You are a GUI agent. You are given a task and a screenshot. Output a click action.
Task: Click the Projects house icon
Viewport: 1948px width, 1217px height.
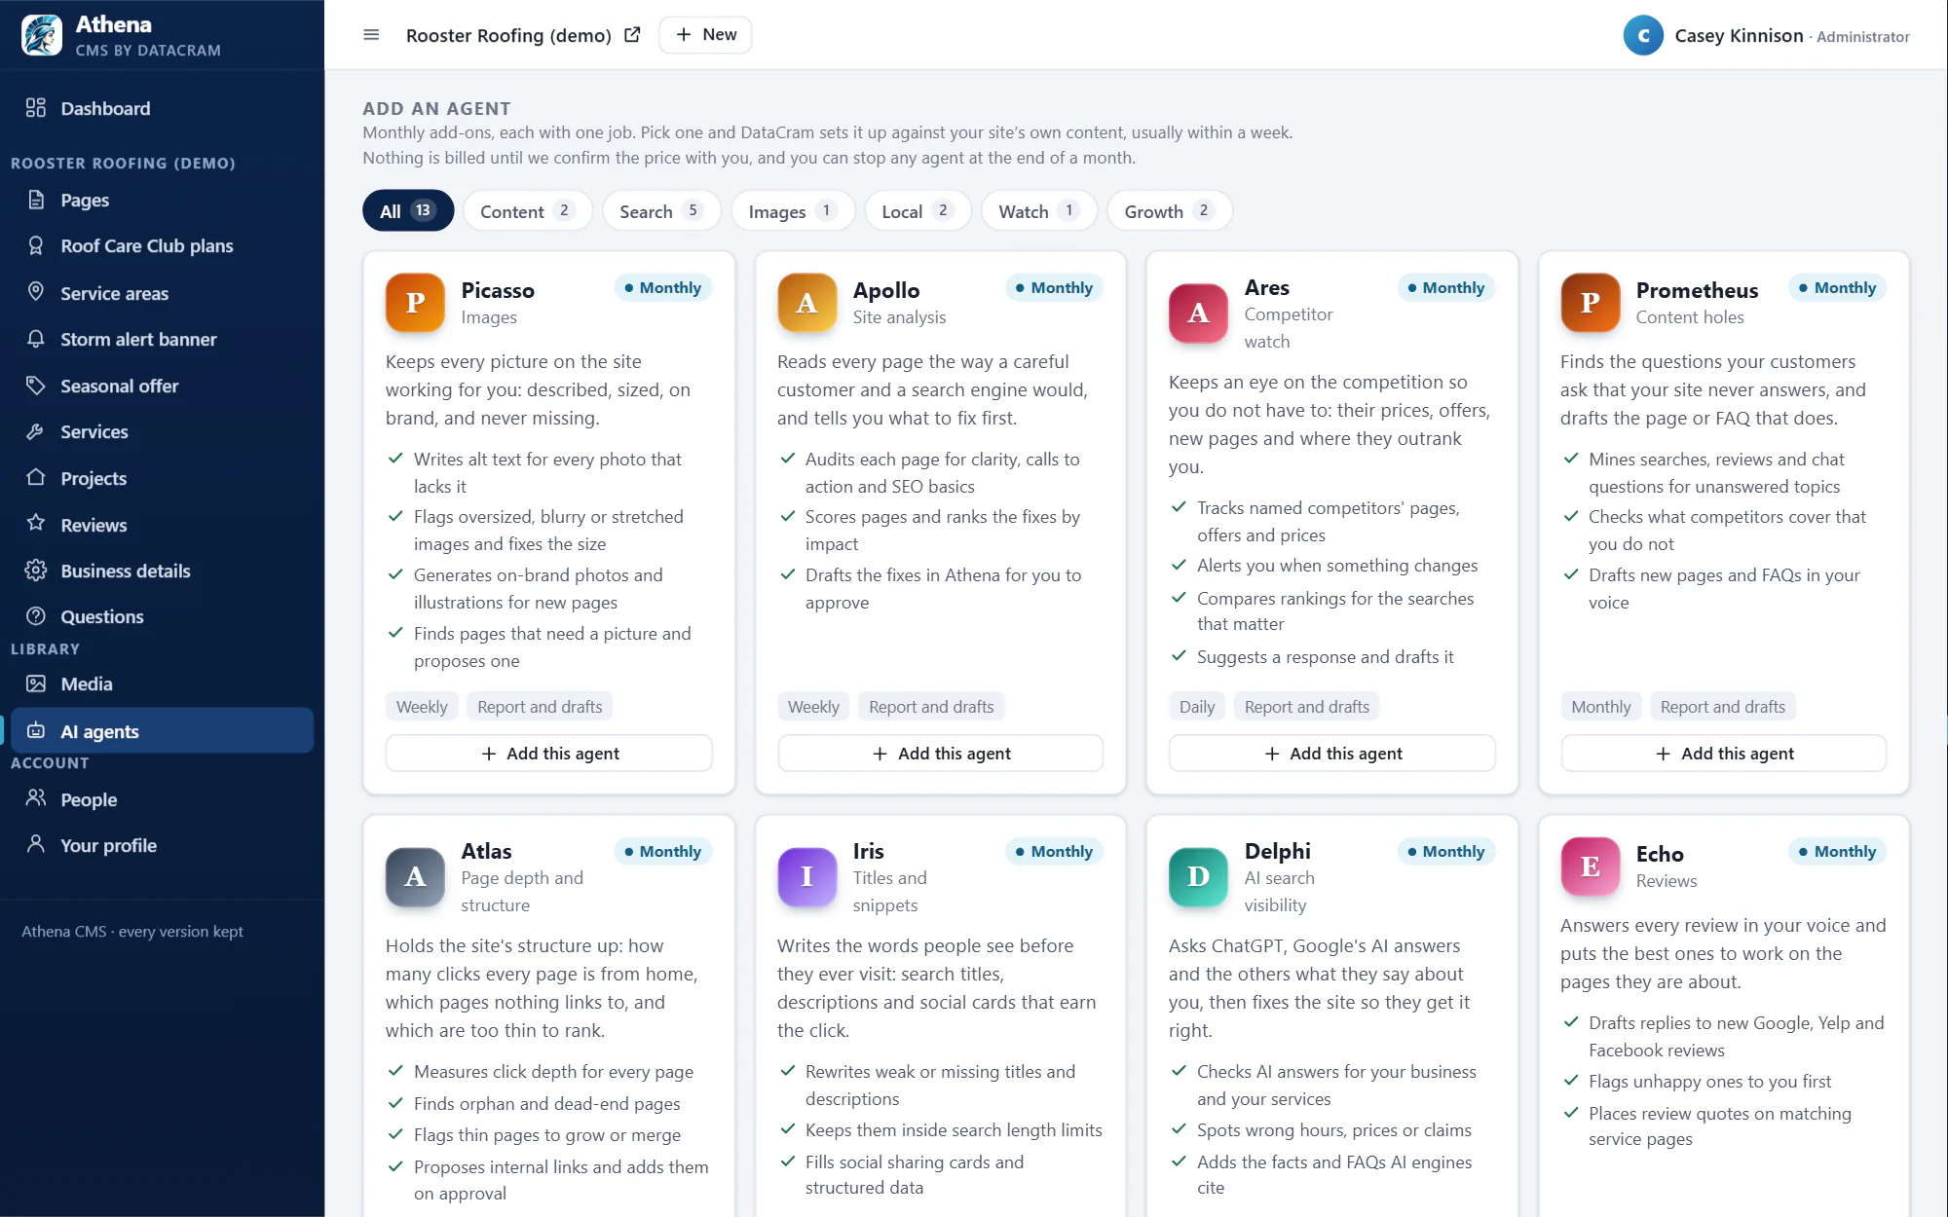(x=36, y=477)
